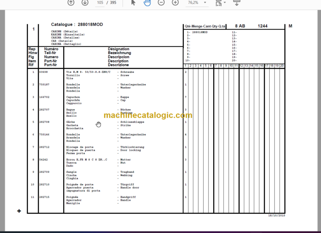
Task: Click the 'Unterlegscheibe' text in row 2
Action: coord(133,84)
